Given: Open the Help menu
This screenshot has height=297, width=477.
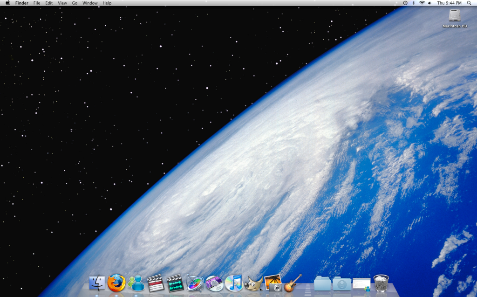Looking at the screenshot, I should (107, 3).
